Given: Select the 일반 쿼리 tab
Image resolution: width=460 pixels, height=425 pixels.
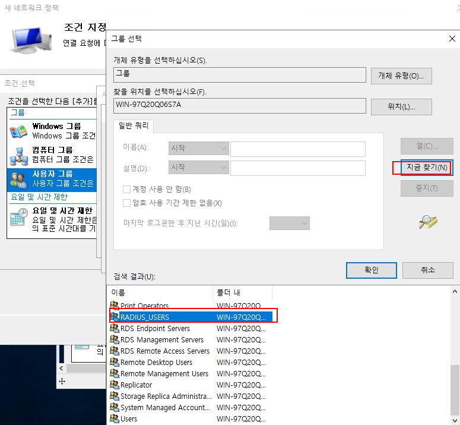Looking at the screenshot, I should tap(134, 125).
